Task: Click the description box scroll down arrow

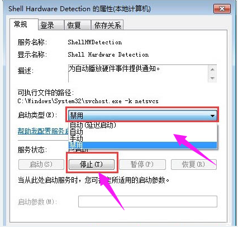Action: pos(212,78)
